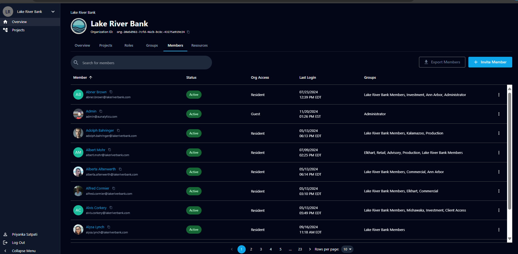Select Overview in the sidebar
This screenshot has height=254, width=518.
point(30,22)
